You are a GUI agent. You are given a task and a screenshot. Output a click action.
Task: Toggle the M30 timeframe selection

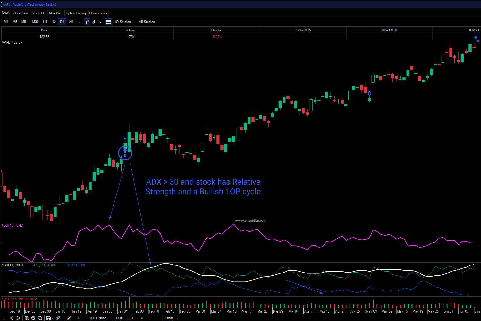pyautogui.click(x=35, y=22)
